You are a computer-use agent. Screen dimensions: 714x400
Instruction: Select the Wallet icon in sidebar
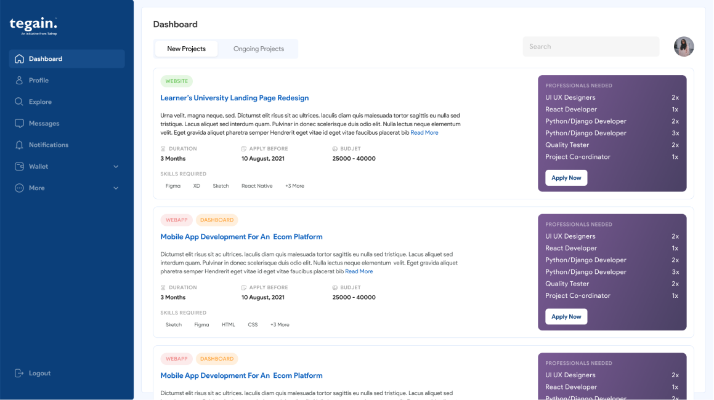coord(19,167)
